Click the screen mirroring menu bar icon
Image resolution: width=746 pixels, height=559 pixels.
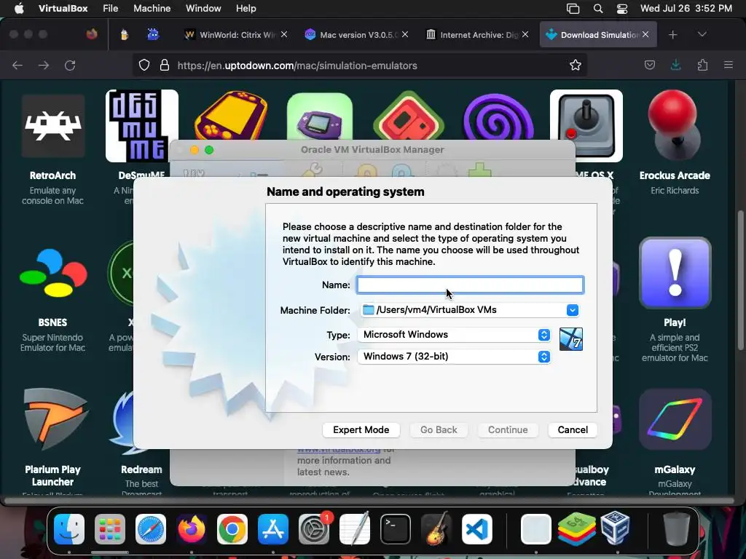coord(573,9)
